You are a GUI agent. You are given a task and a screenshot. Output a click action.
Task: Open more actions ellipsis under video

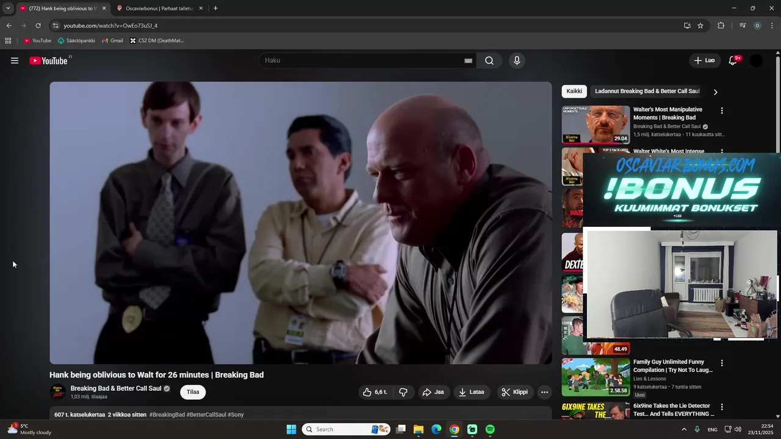(x=544, y=392)
